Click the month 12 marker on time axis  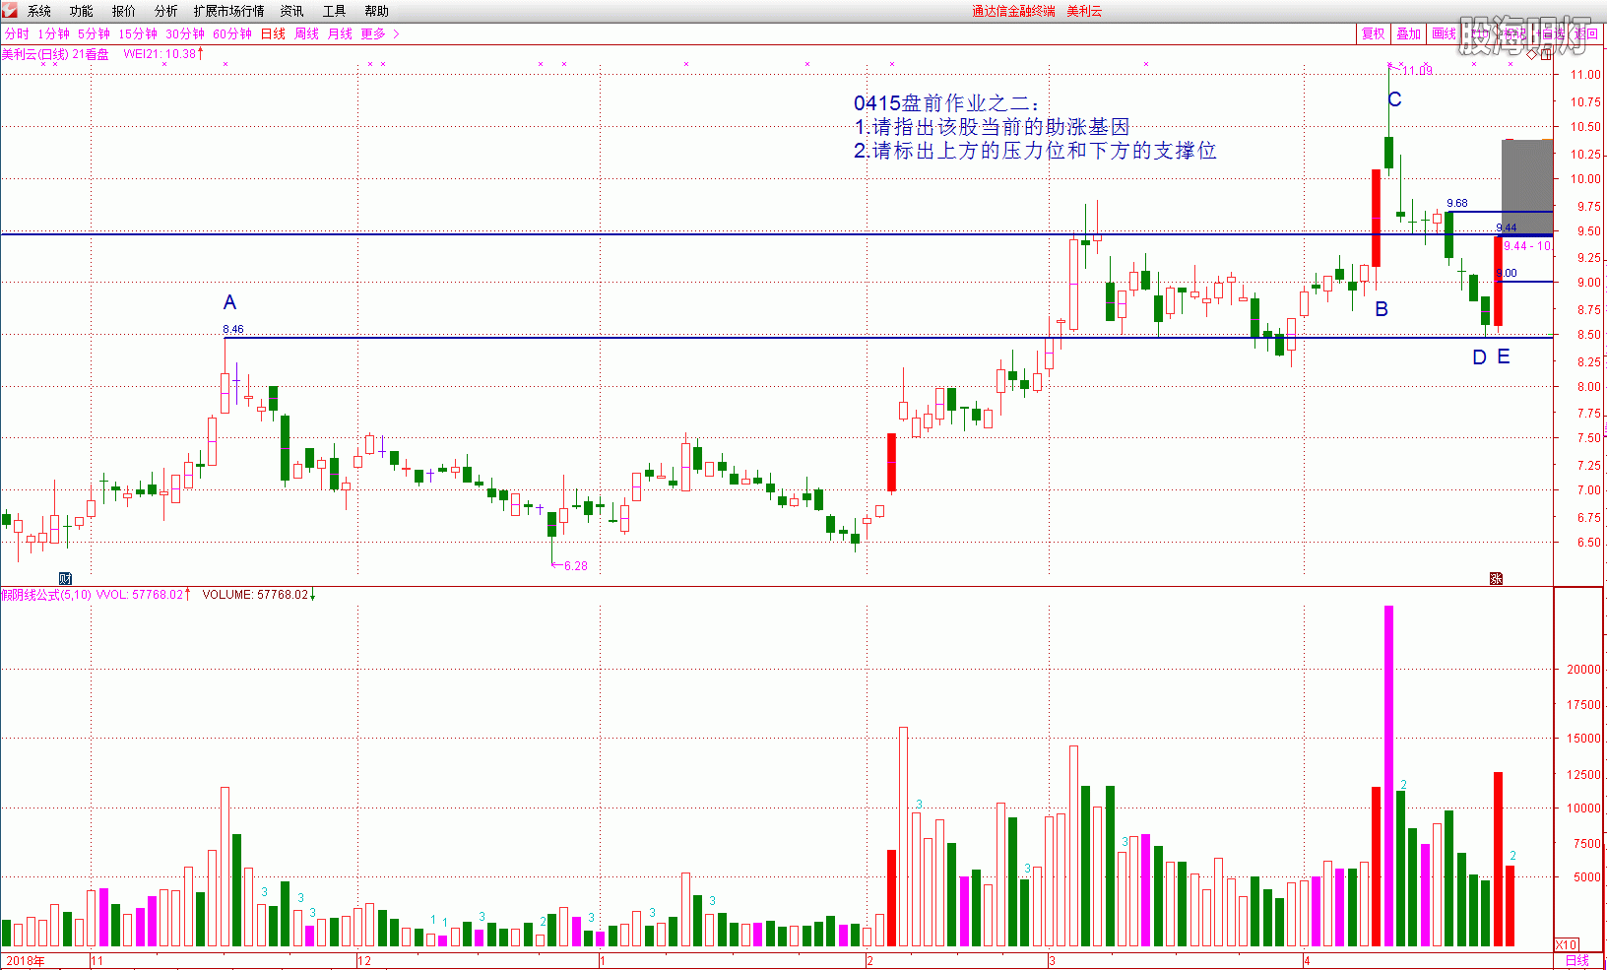pos(364,960)
